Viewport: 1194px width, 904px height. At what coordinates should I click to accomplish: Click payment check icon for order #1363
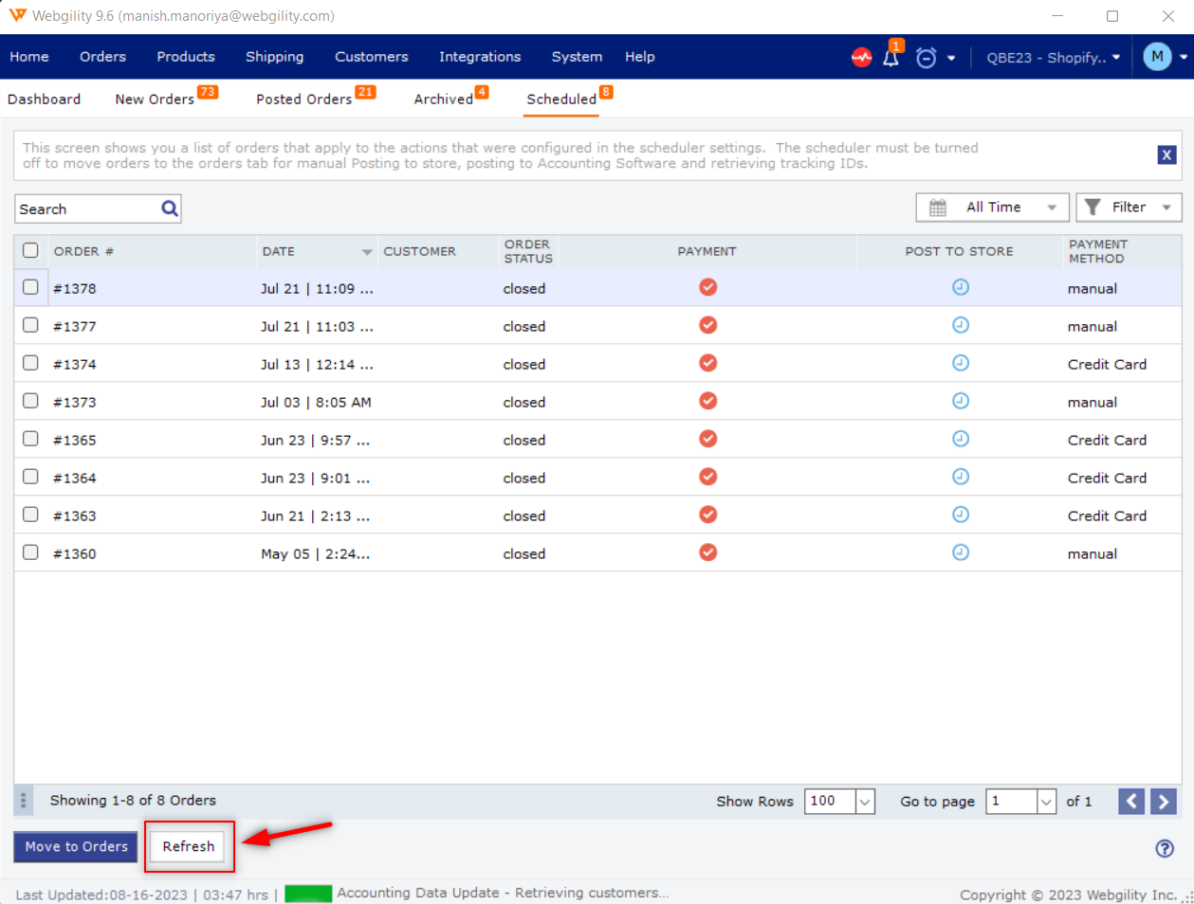coord(707,515)
